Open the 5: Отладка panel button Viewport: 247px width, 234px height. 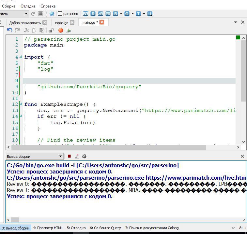[x=76, y=228]
